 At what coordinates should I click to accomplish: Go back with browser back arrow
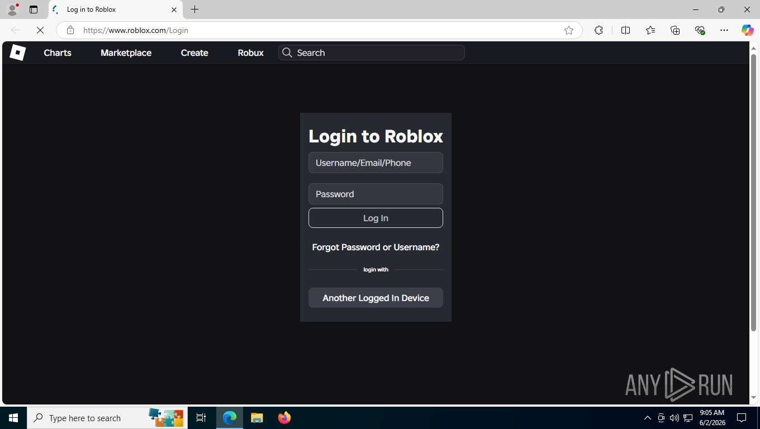16,30
